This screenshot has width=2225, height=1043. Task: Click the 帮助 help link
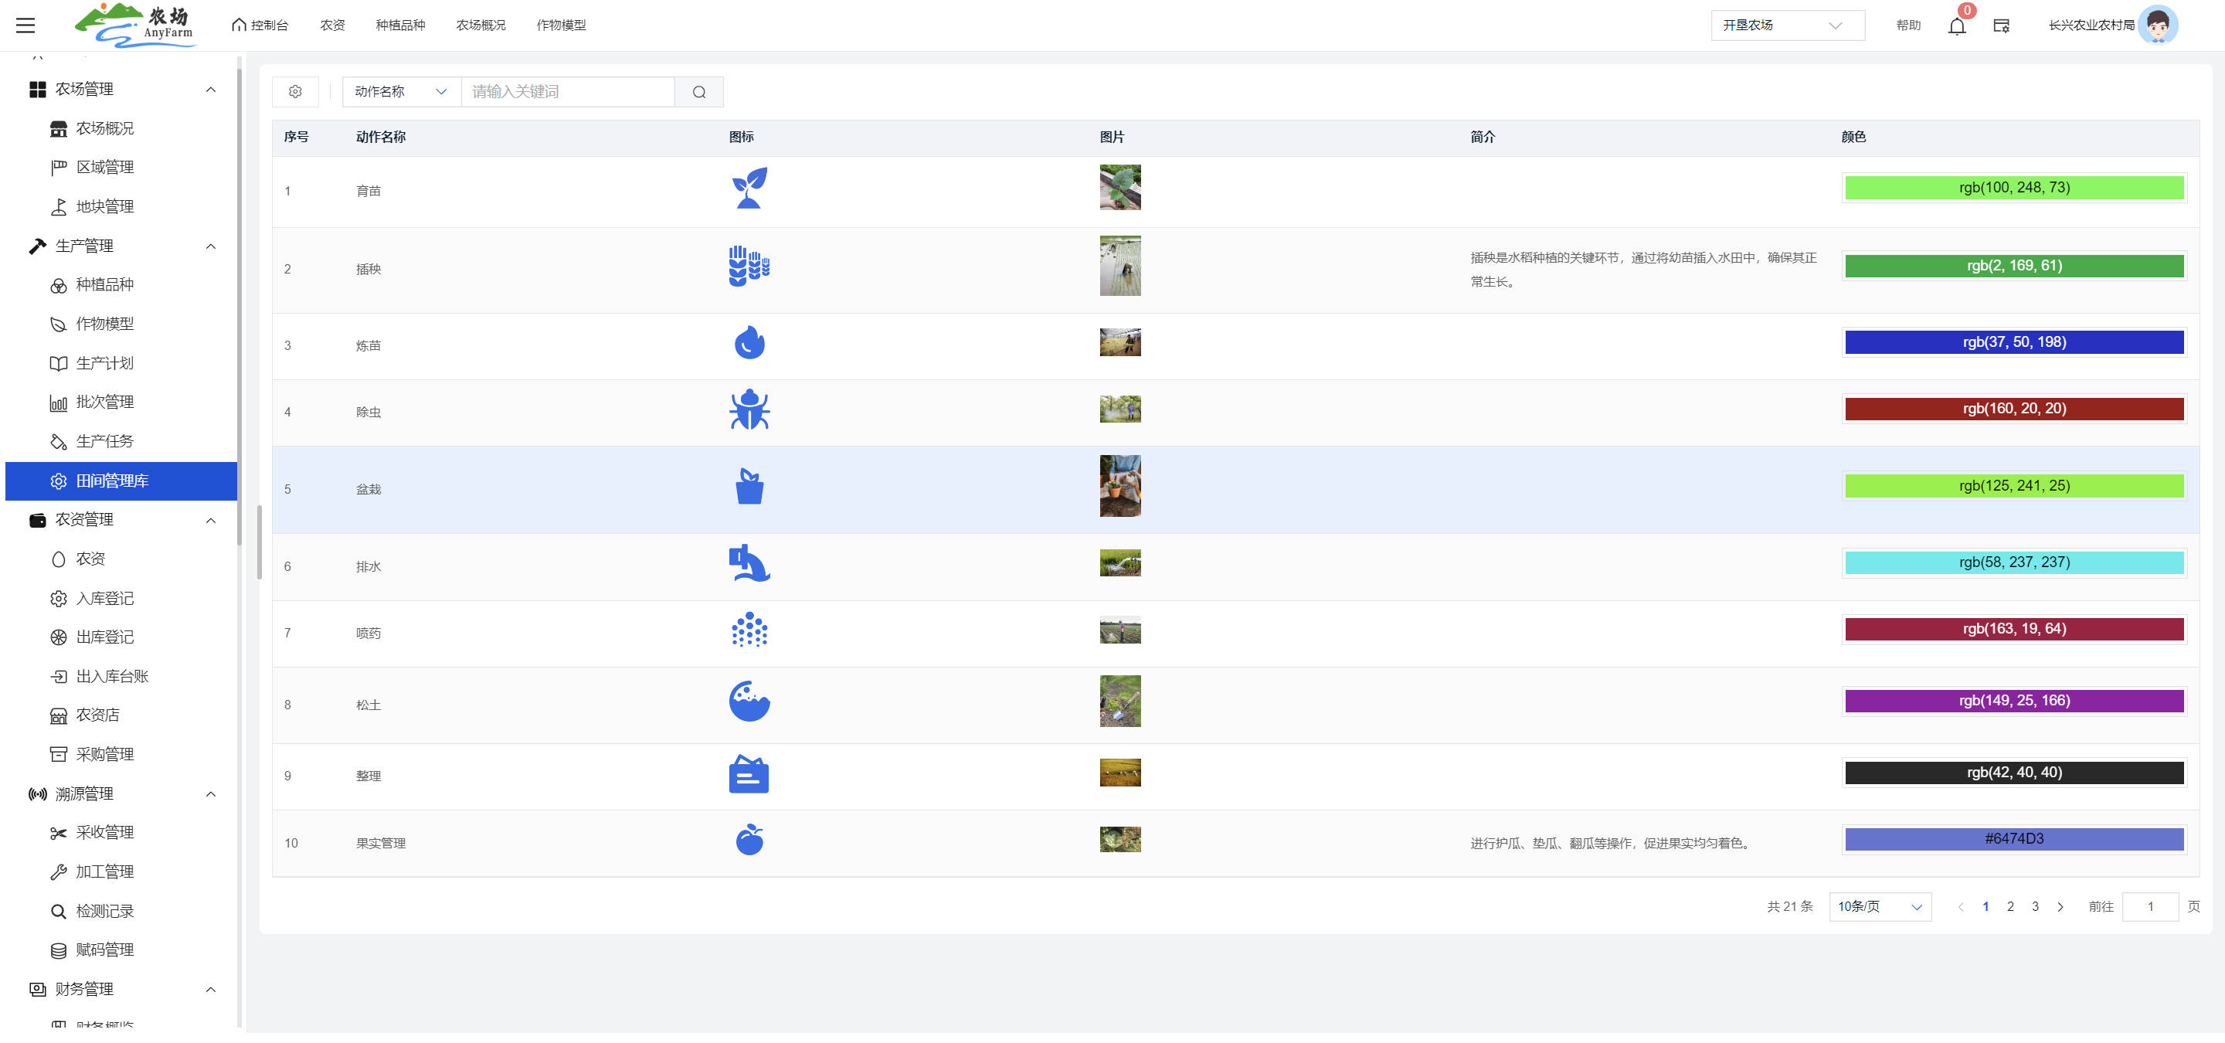[x=1908, y=25]
